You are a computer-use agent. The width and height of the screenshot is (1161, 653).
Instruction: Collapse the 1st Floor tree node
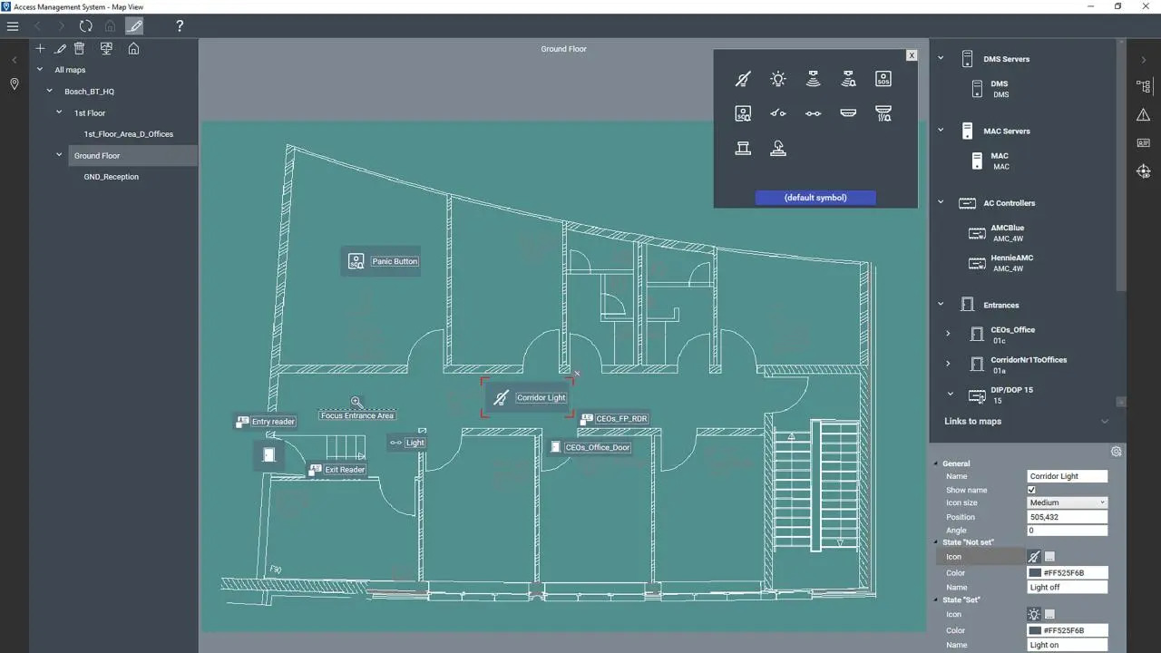[x=60, y=113]
